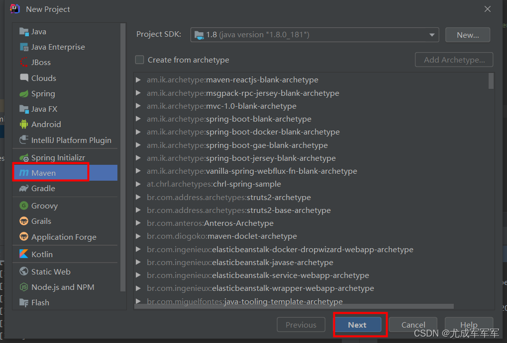This screenshot has height=343, width=507.
Task: Select the Static Web globe icon
Action: [24, 272]
